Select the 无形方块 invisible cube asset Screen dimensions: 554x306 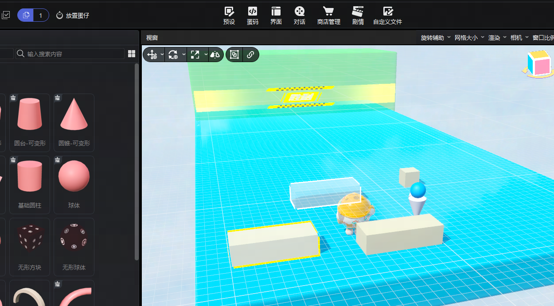[x=30, y=247]
